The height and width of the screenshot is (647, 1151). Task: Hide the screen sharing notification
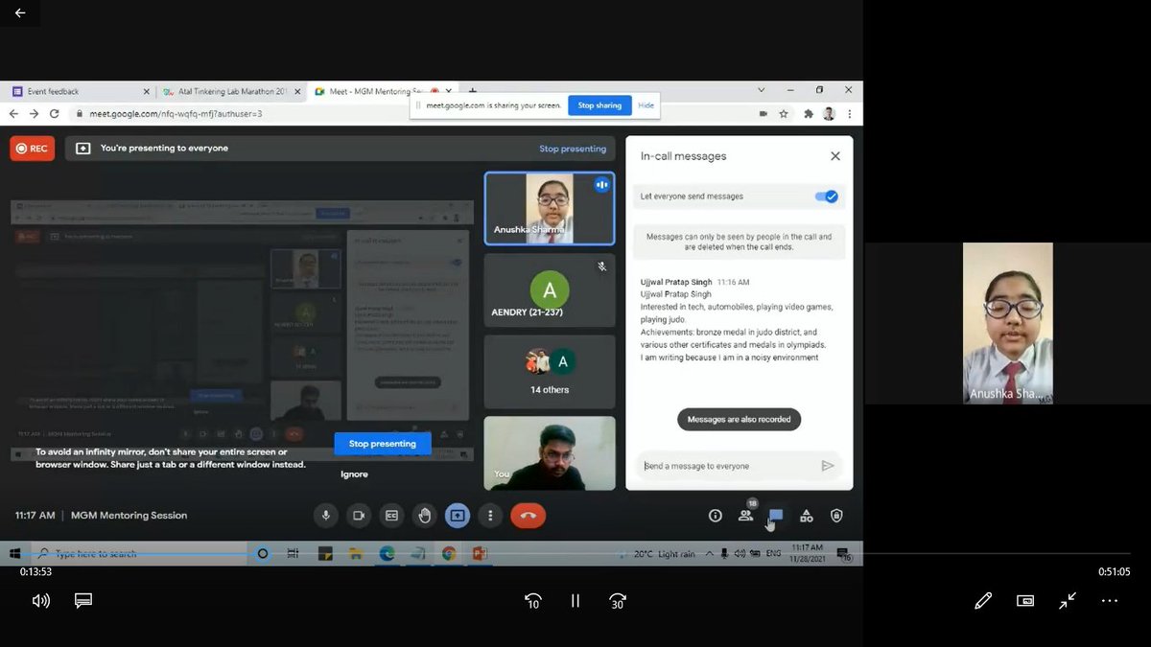646,105
